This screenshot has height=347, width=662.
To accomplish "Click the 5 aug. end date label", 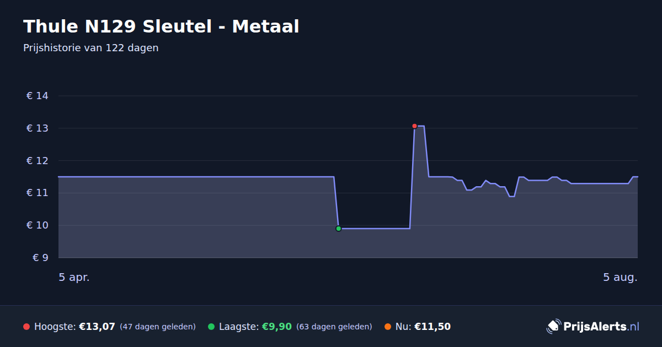I will pos(620,277).
